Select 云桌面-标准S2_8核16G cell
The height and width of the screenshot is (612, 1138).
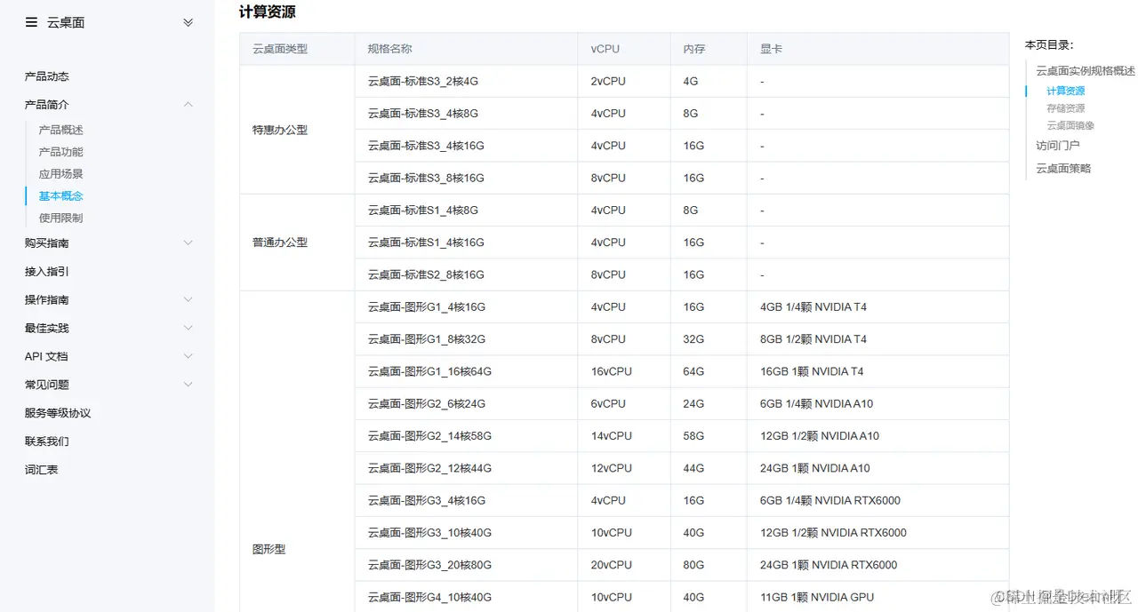[467, 274]
